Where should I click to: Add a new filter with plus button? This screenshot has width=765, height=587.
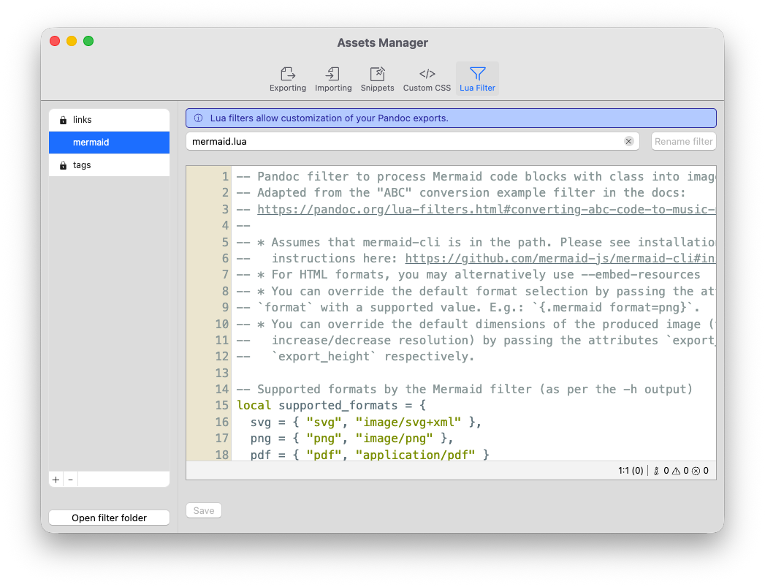point(56,480)
